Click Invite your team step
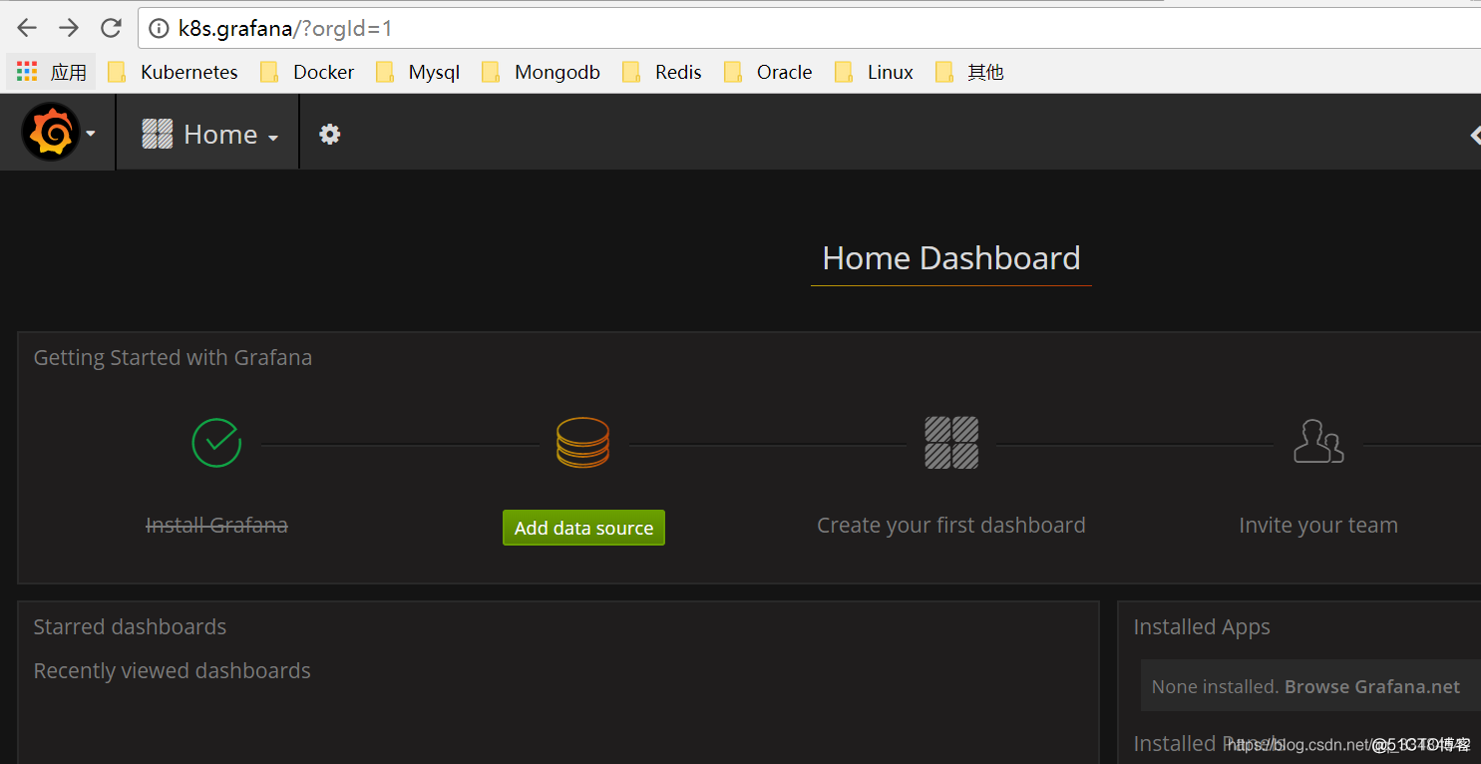Viewport: 1481px width, 764px height. coord(1318,525)
